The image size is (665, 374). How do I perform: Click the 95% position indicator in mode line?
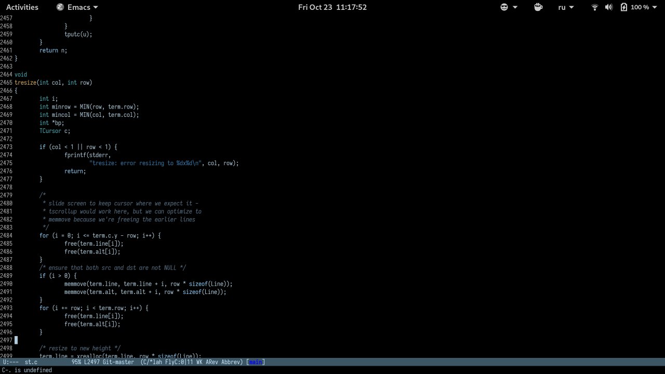pyautogui.click(x=76, y=362)
